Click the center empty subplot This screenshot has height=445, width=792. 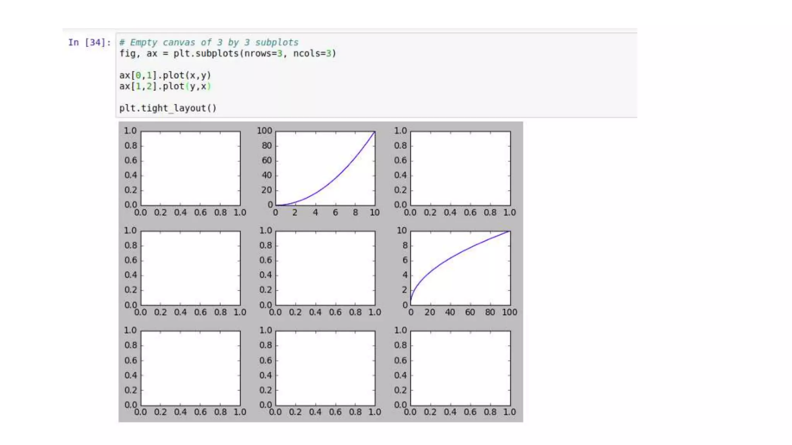click(325, 268)
